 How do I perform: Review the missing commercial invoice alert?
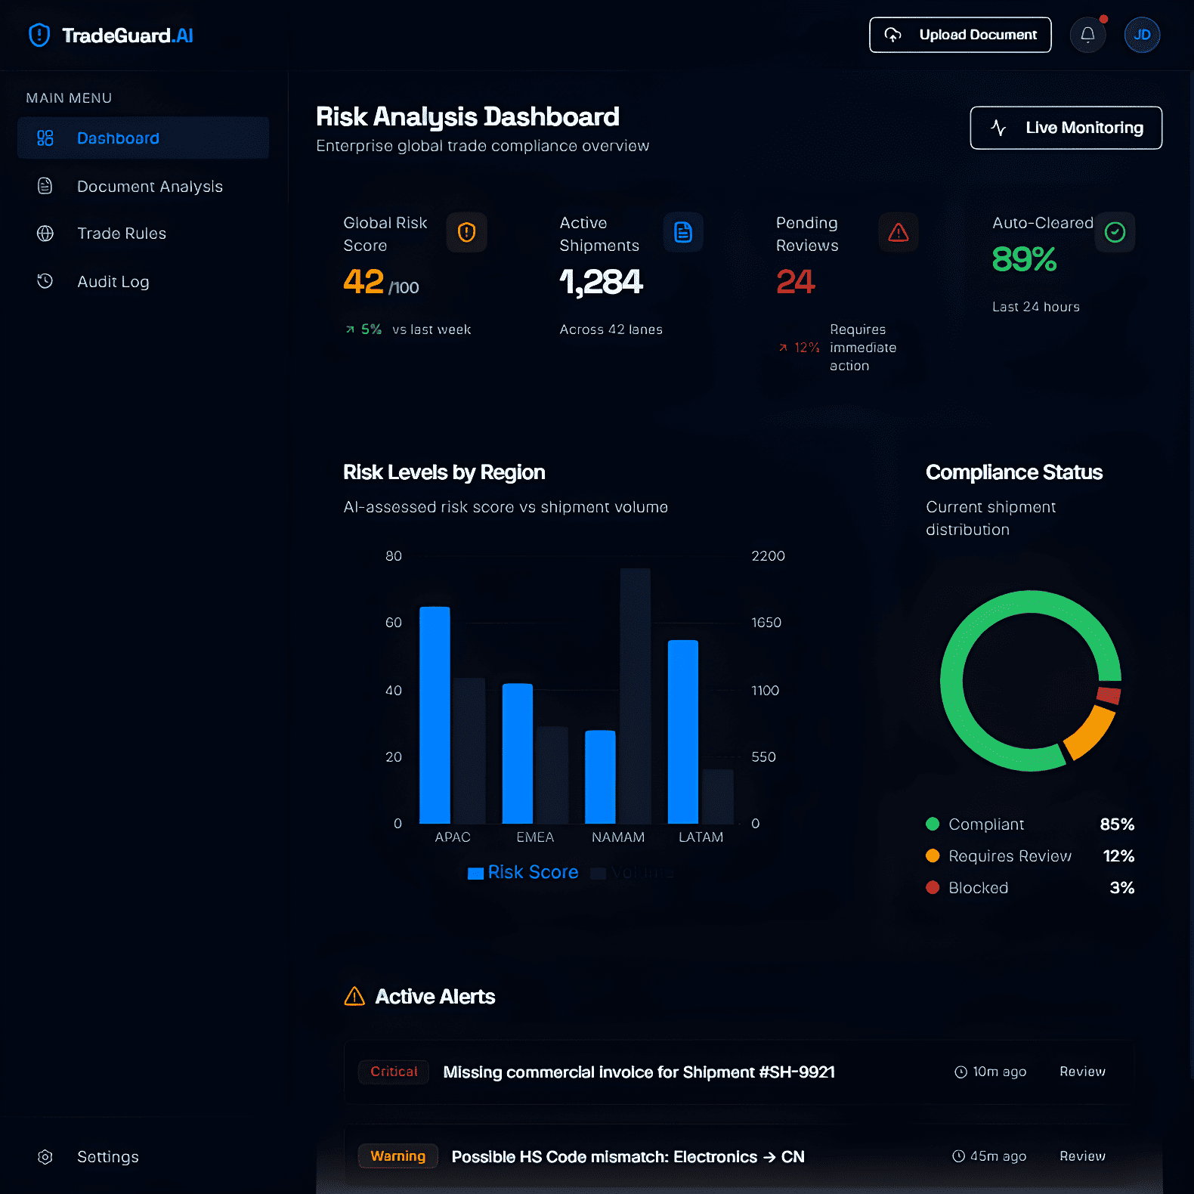click(x=1082, y=1072)
